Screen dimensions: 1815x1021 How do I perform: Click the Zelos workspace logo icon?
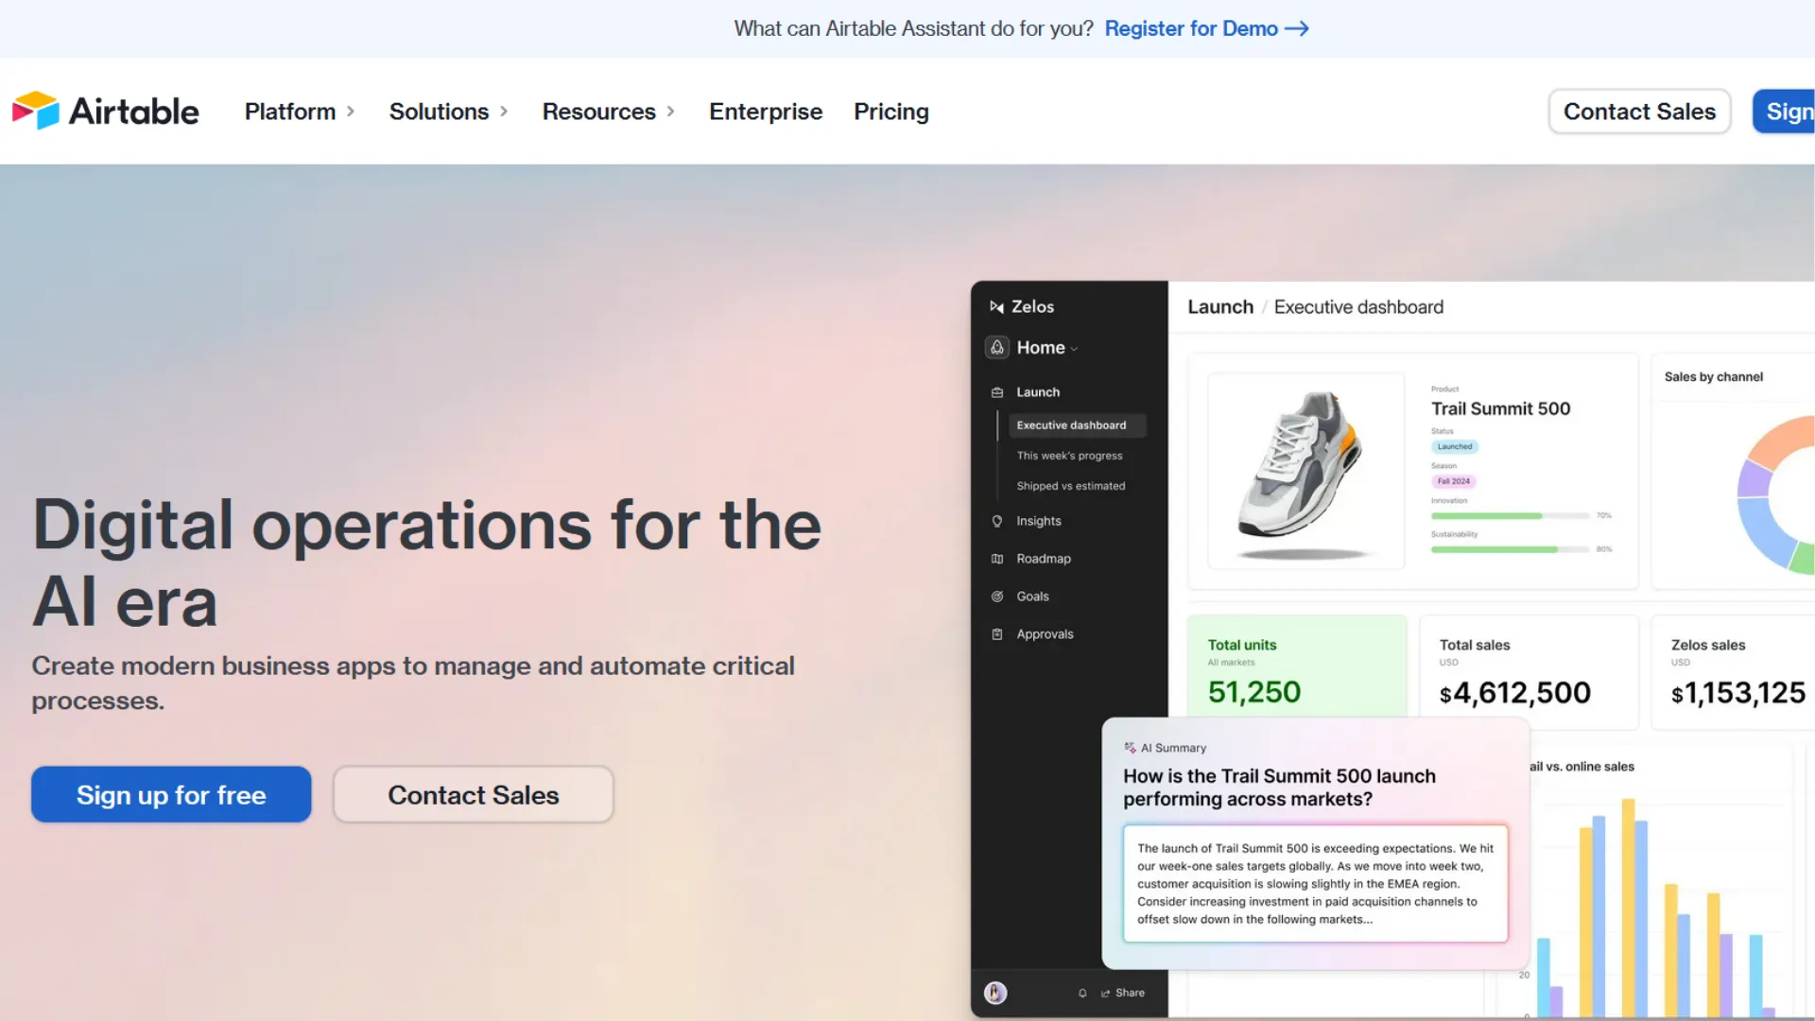point(998,306)
